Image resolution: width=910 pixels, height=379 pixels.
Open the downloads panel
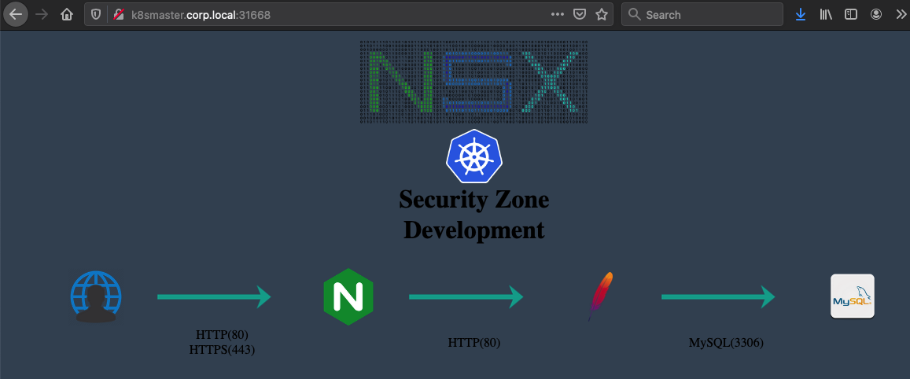801,14
